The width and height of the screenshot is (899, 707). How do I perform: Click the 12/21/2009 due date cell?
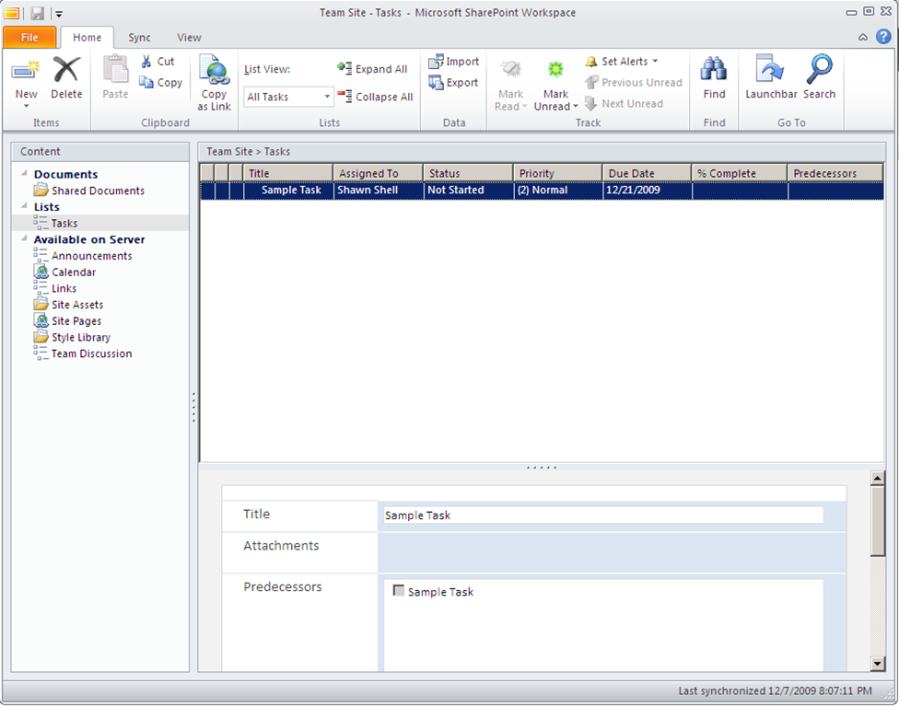[648, 191]
